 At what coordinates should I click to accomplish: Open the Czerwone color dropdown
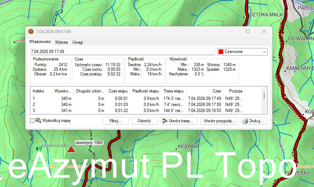[242, 52]
